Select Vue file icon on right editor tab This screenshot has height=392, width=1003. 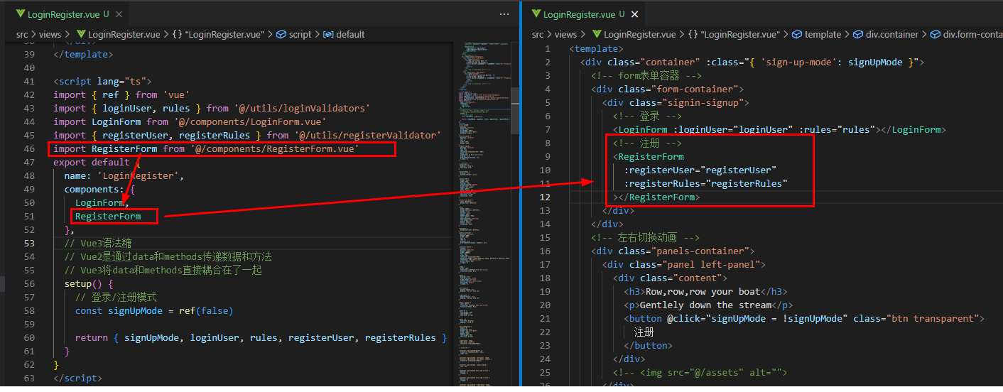(x=536, y=13)
